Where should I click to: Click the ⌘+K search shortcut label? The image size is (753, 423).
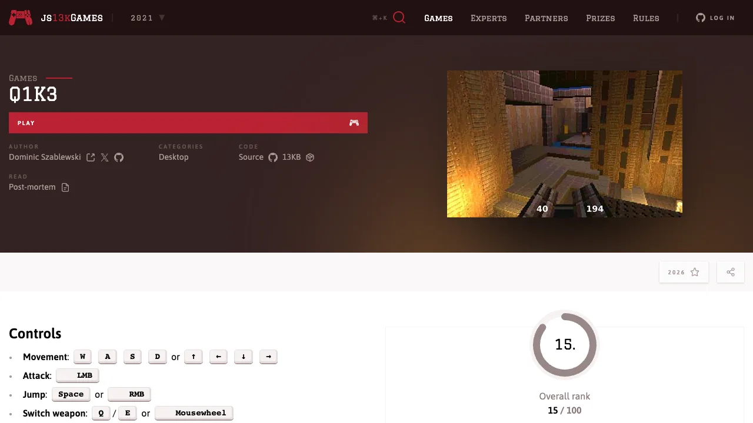pyautogui.click(x=379, y=18)
